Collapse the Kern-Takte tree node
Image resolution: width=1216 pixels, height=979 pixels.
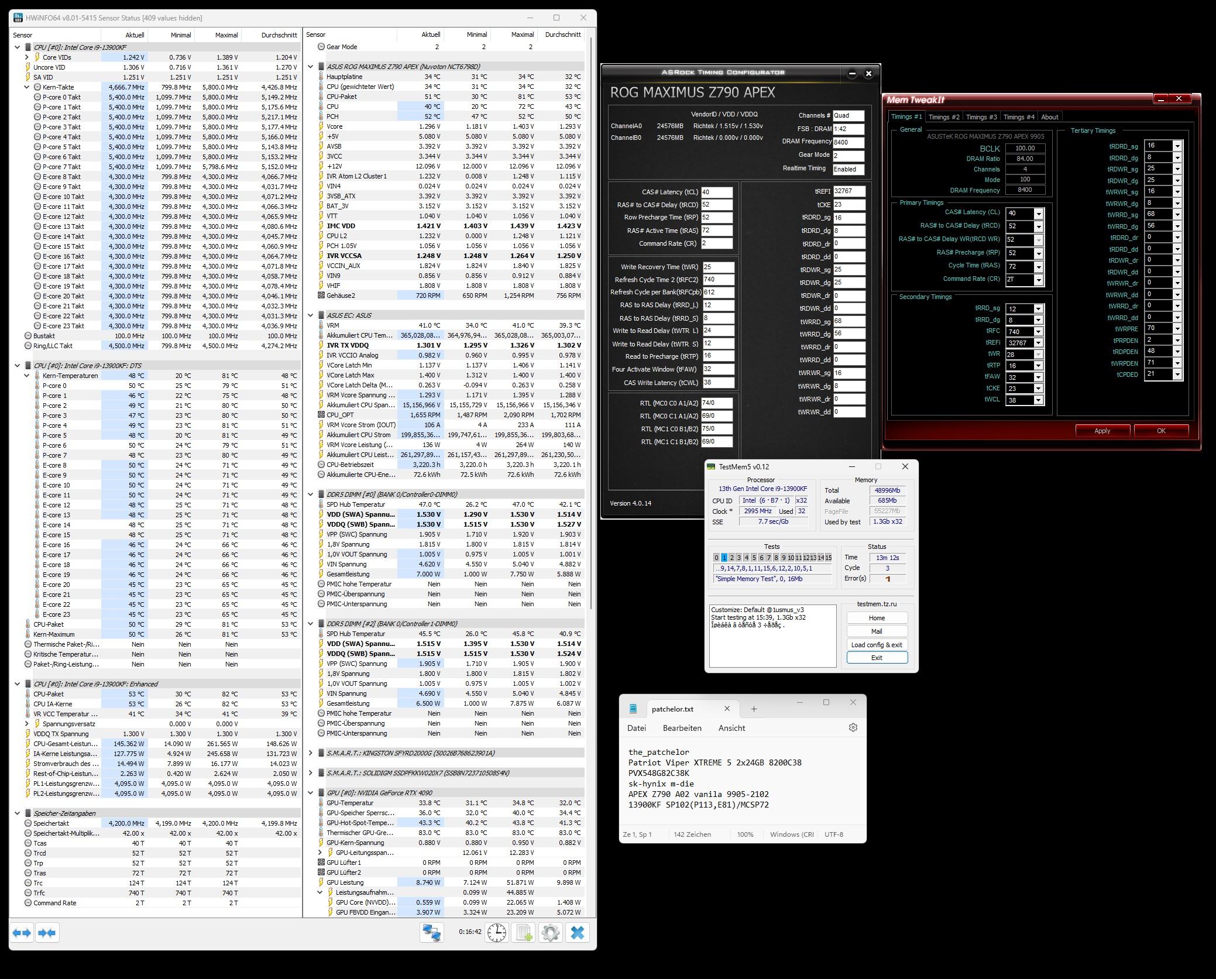point(27,87)
